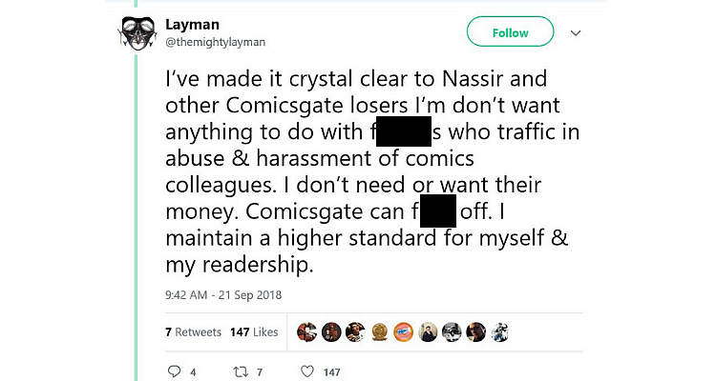This screenshot has height=381, width=716.
Task: Click the second liker avatar in the row
Action: click(331, 331)
